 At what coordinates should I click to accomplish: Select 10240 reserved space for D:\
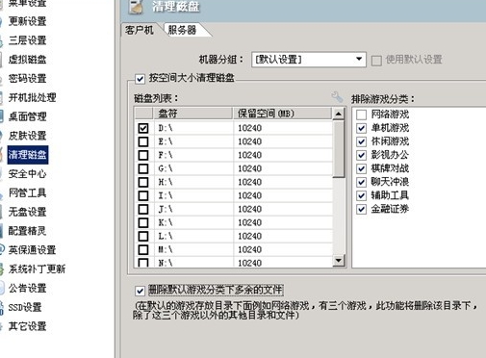tap(250, 128)
